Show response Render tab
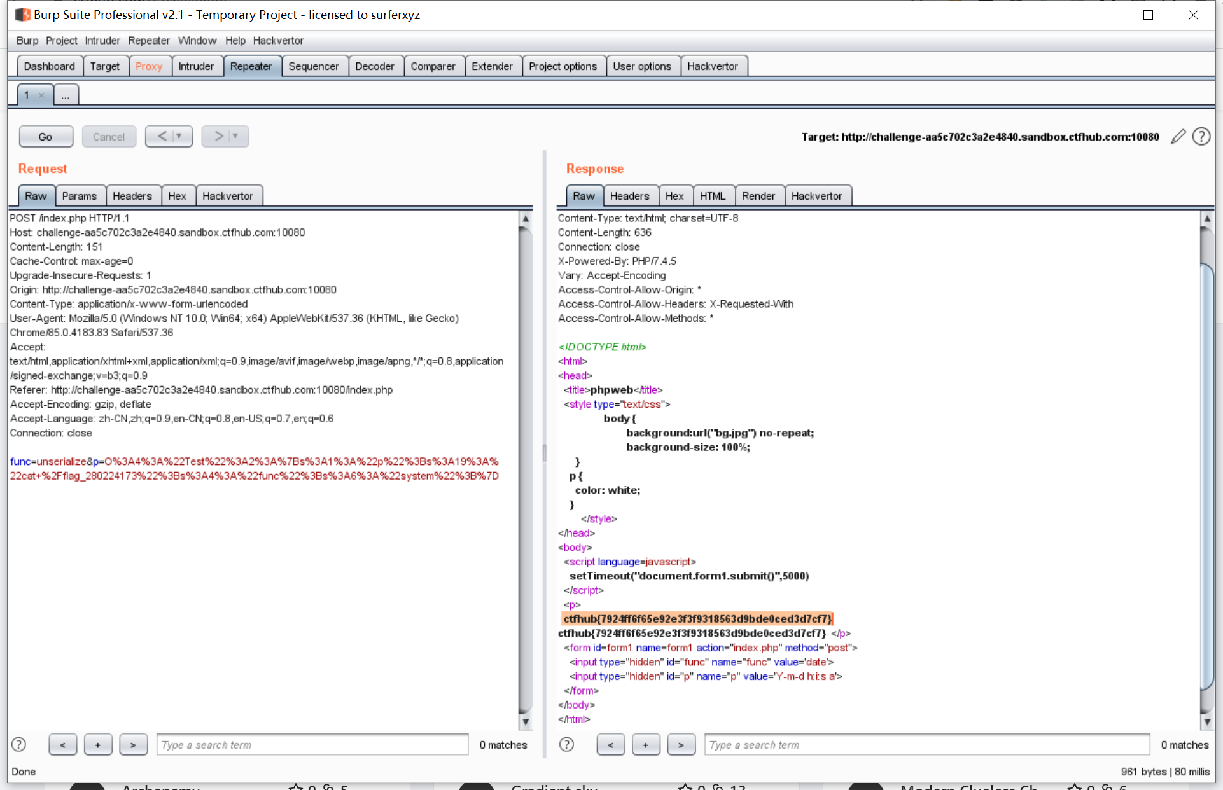 tap(758, 196)
